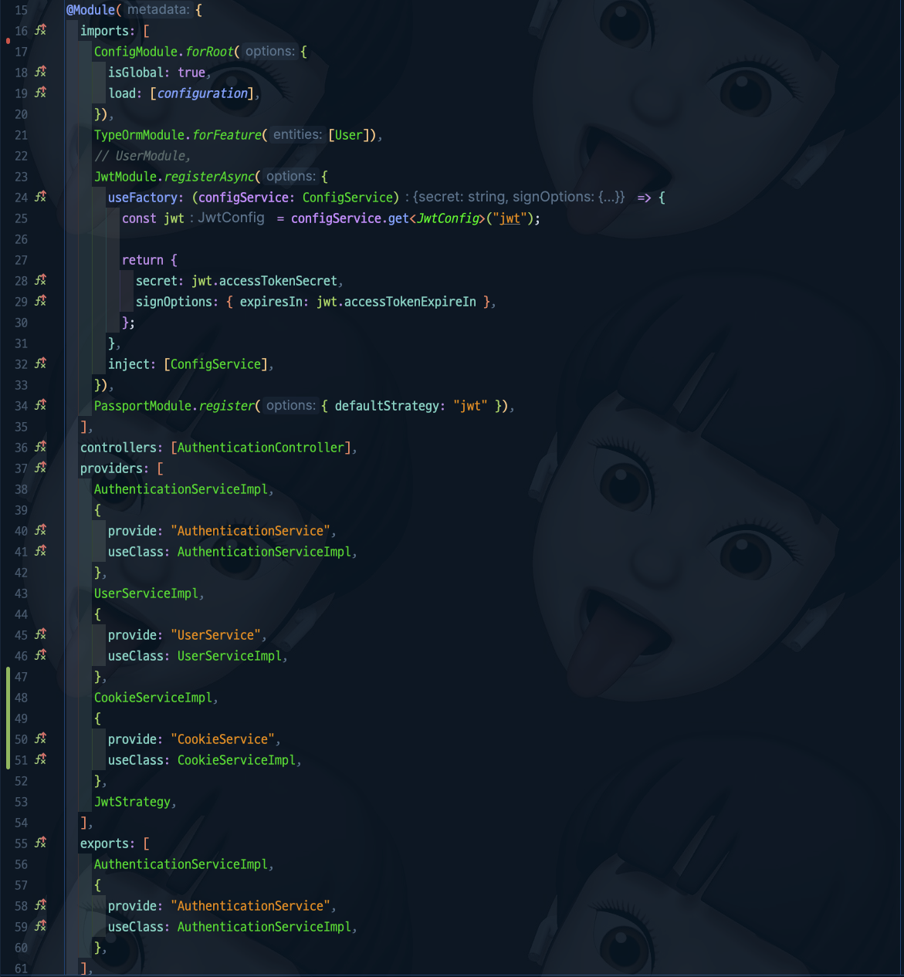
Task: Click the options: hint on PassportModule.register line
Action: pyautogui.click(x=290, y=406)
